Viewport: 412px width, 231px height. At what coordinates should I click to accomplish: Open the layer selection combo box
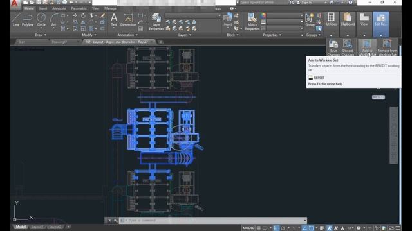193,15
